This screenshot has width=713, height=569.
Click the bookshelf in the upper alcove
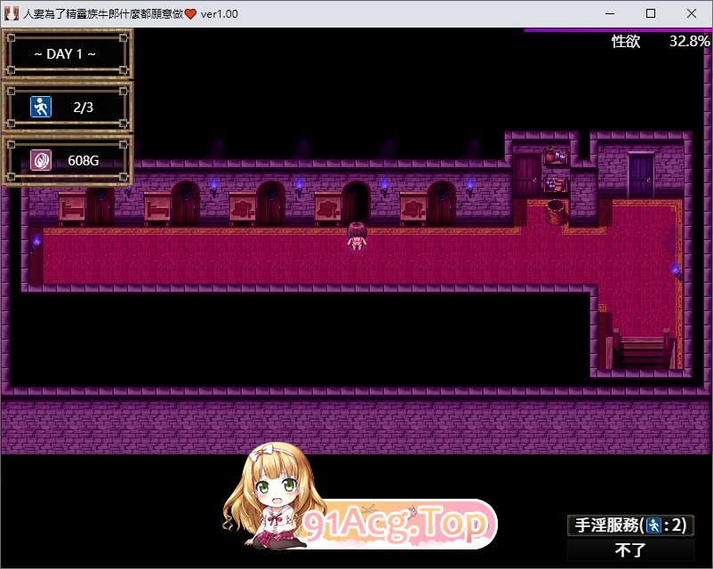(556, 169)
